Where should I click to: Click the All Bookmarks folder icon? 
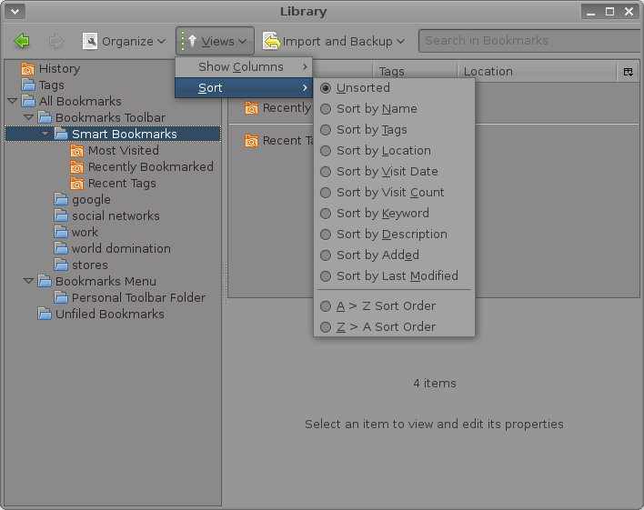pyautogui.click(x=28, y=101)
